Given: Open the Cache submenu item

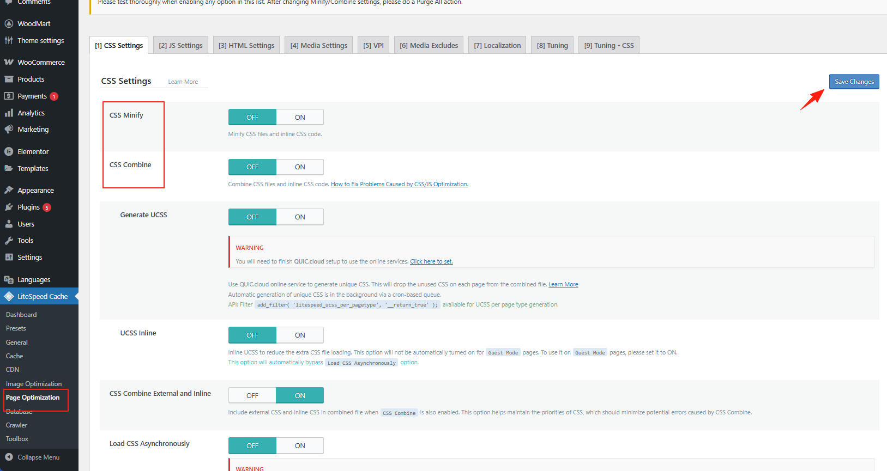Looking at the screenshot, I should coord(15,356).
